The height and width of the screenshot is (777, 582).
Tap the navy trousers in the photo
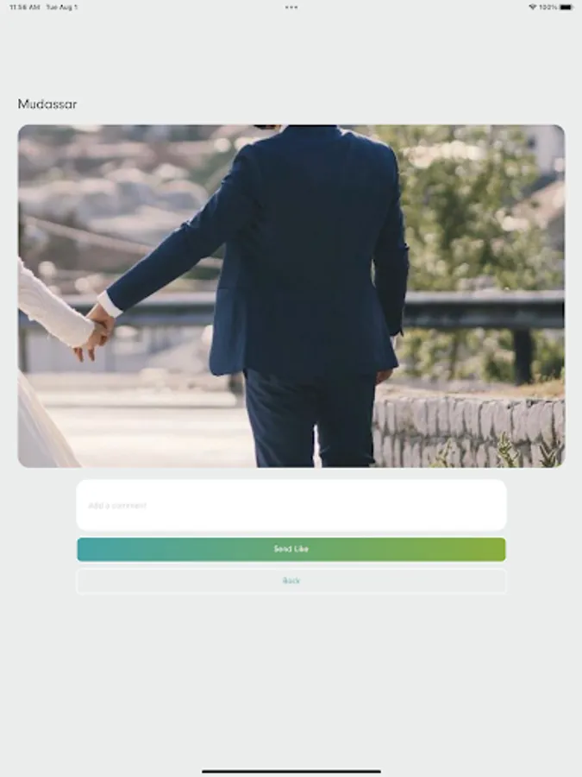(x=310, y=419)
